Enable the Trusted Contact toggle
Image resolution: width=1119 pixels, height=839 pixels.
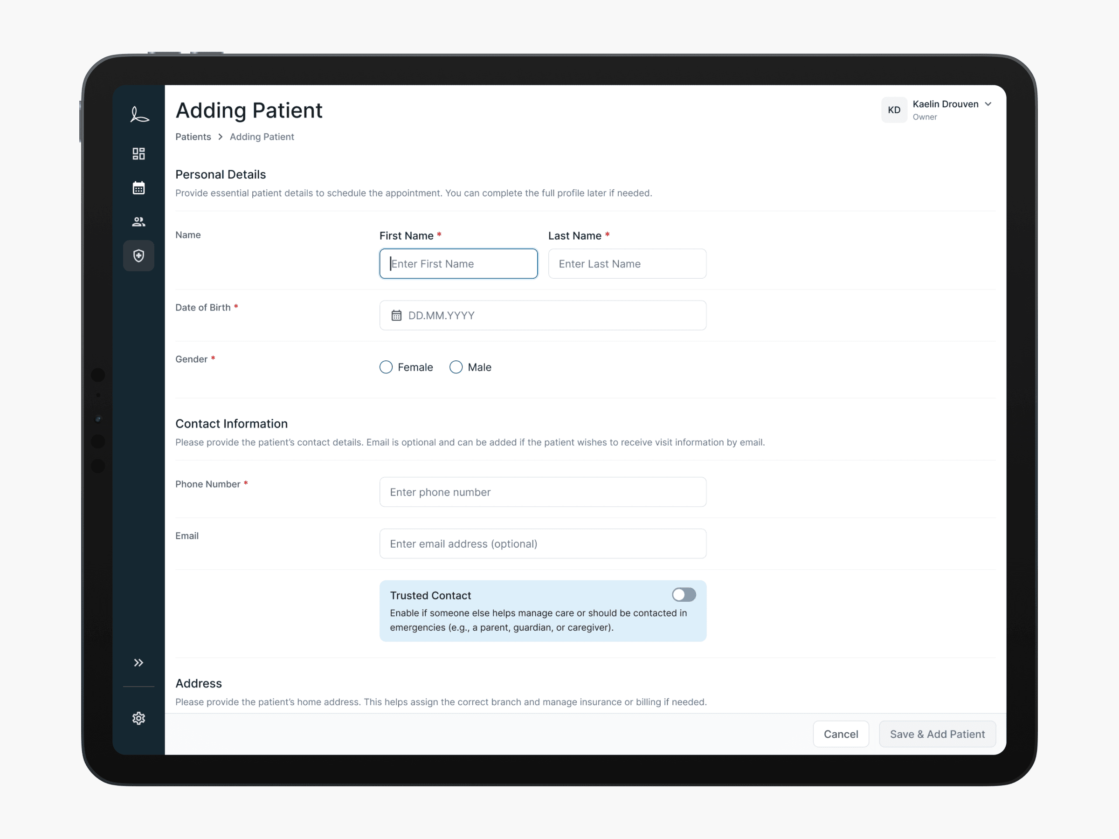tap(684, 595)
